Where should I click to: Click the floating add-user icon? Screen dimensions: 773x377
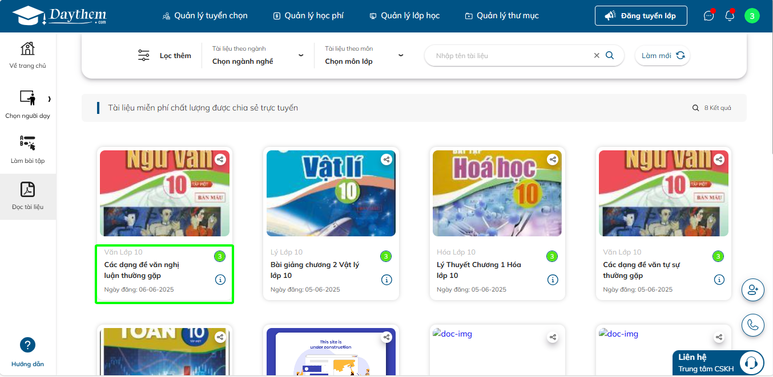coord(752,290)
